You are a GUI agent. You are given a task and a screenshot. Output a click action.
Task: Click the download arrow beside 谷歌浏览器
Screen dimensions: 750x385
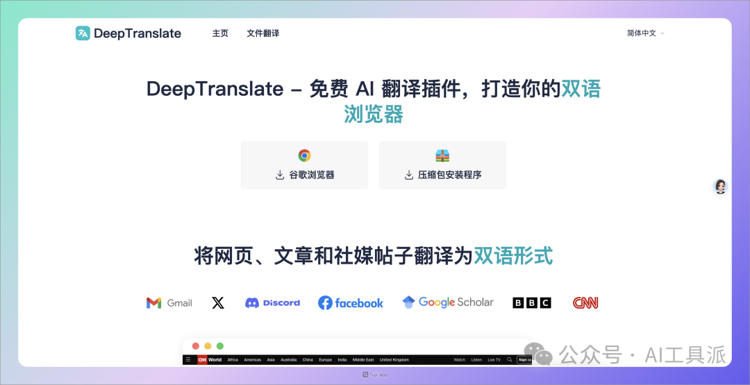point(280,175)
